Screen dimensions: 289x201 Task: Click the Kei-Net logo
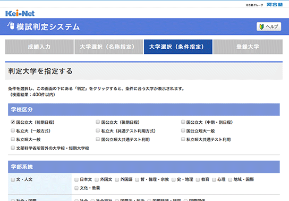[x=20, y=13]
